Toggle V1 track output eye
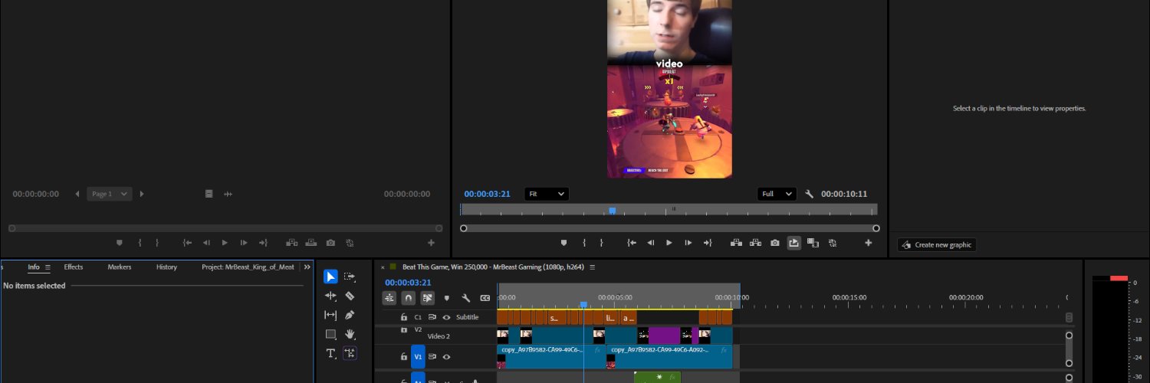 click(x=446, y=356)
